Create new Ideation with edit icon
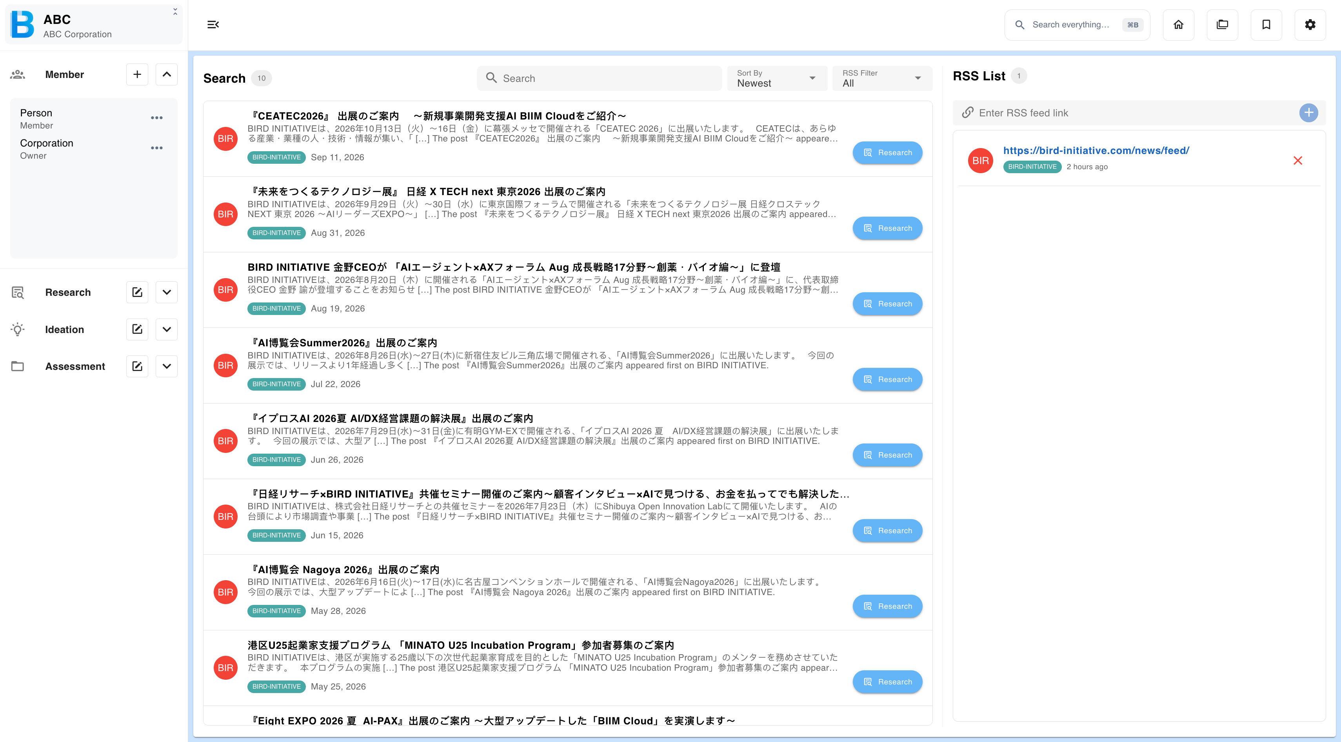The width and height of the screenshot is (1341, 742). tap(137, 329)
